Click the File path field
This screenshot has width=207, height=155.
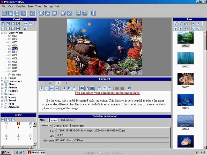(x=112, y=131)
